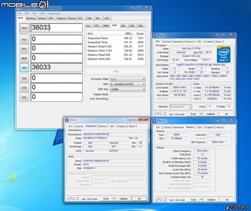Viewport: 251px width, 211px height.
Task: Stop the running HDD test
Action: point(116,71)
